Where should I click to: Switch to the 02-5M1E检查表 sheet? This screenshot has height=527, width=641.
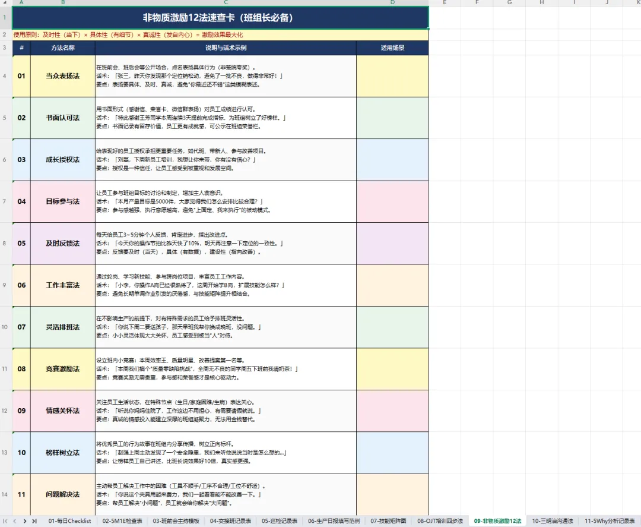point(122,521)
